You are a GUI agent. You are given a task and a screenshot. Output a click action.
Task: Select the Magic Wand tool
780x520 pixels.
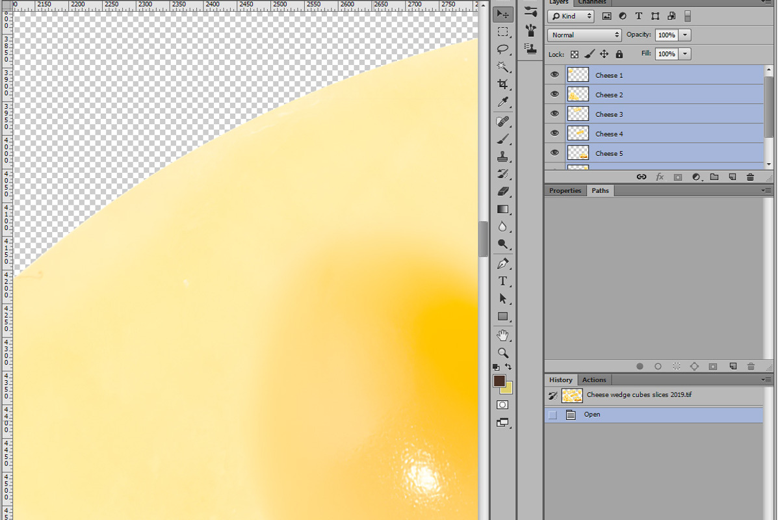click(x=502, y=67)
